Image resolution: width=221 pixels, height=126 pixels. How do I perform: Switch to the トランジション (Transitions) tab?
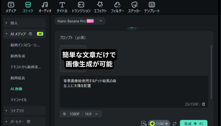tap(81, 7)
